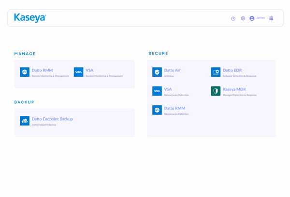The width and height of the screenshot is (290, 197).
Task: Open VSA link in Secure section
Action: [x=168, y=89]
